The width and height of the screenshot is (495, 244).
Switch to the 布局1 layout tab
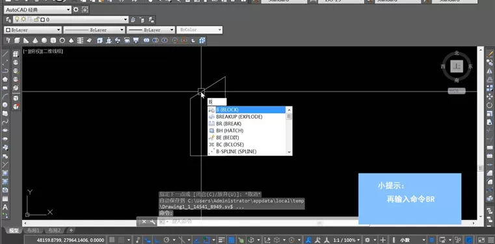[x=33, y=230]
